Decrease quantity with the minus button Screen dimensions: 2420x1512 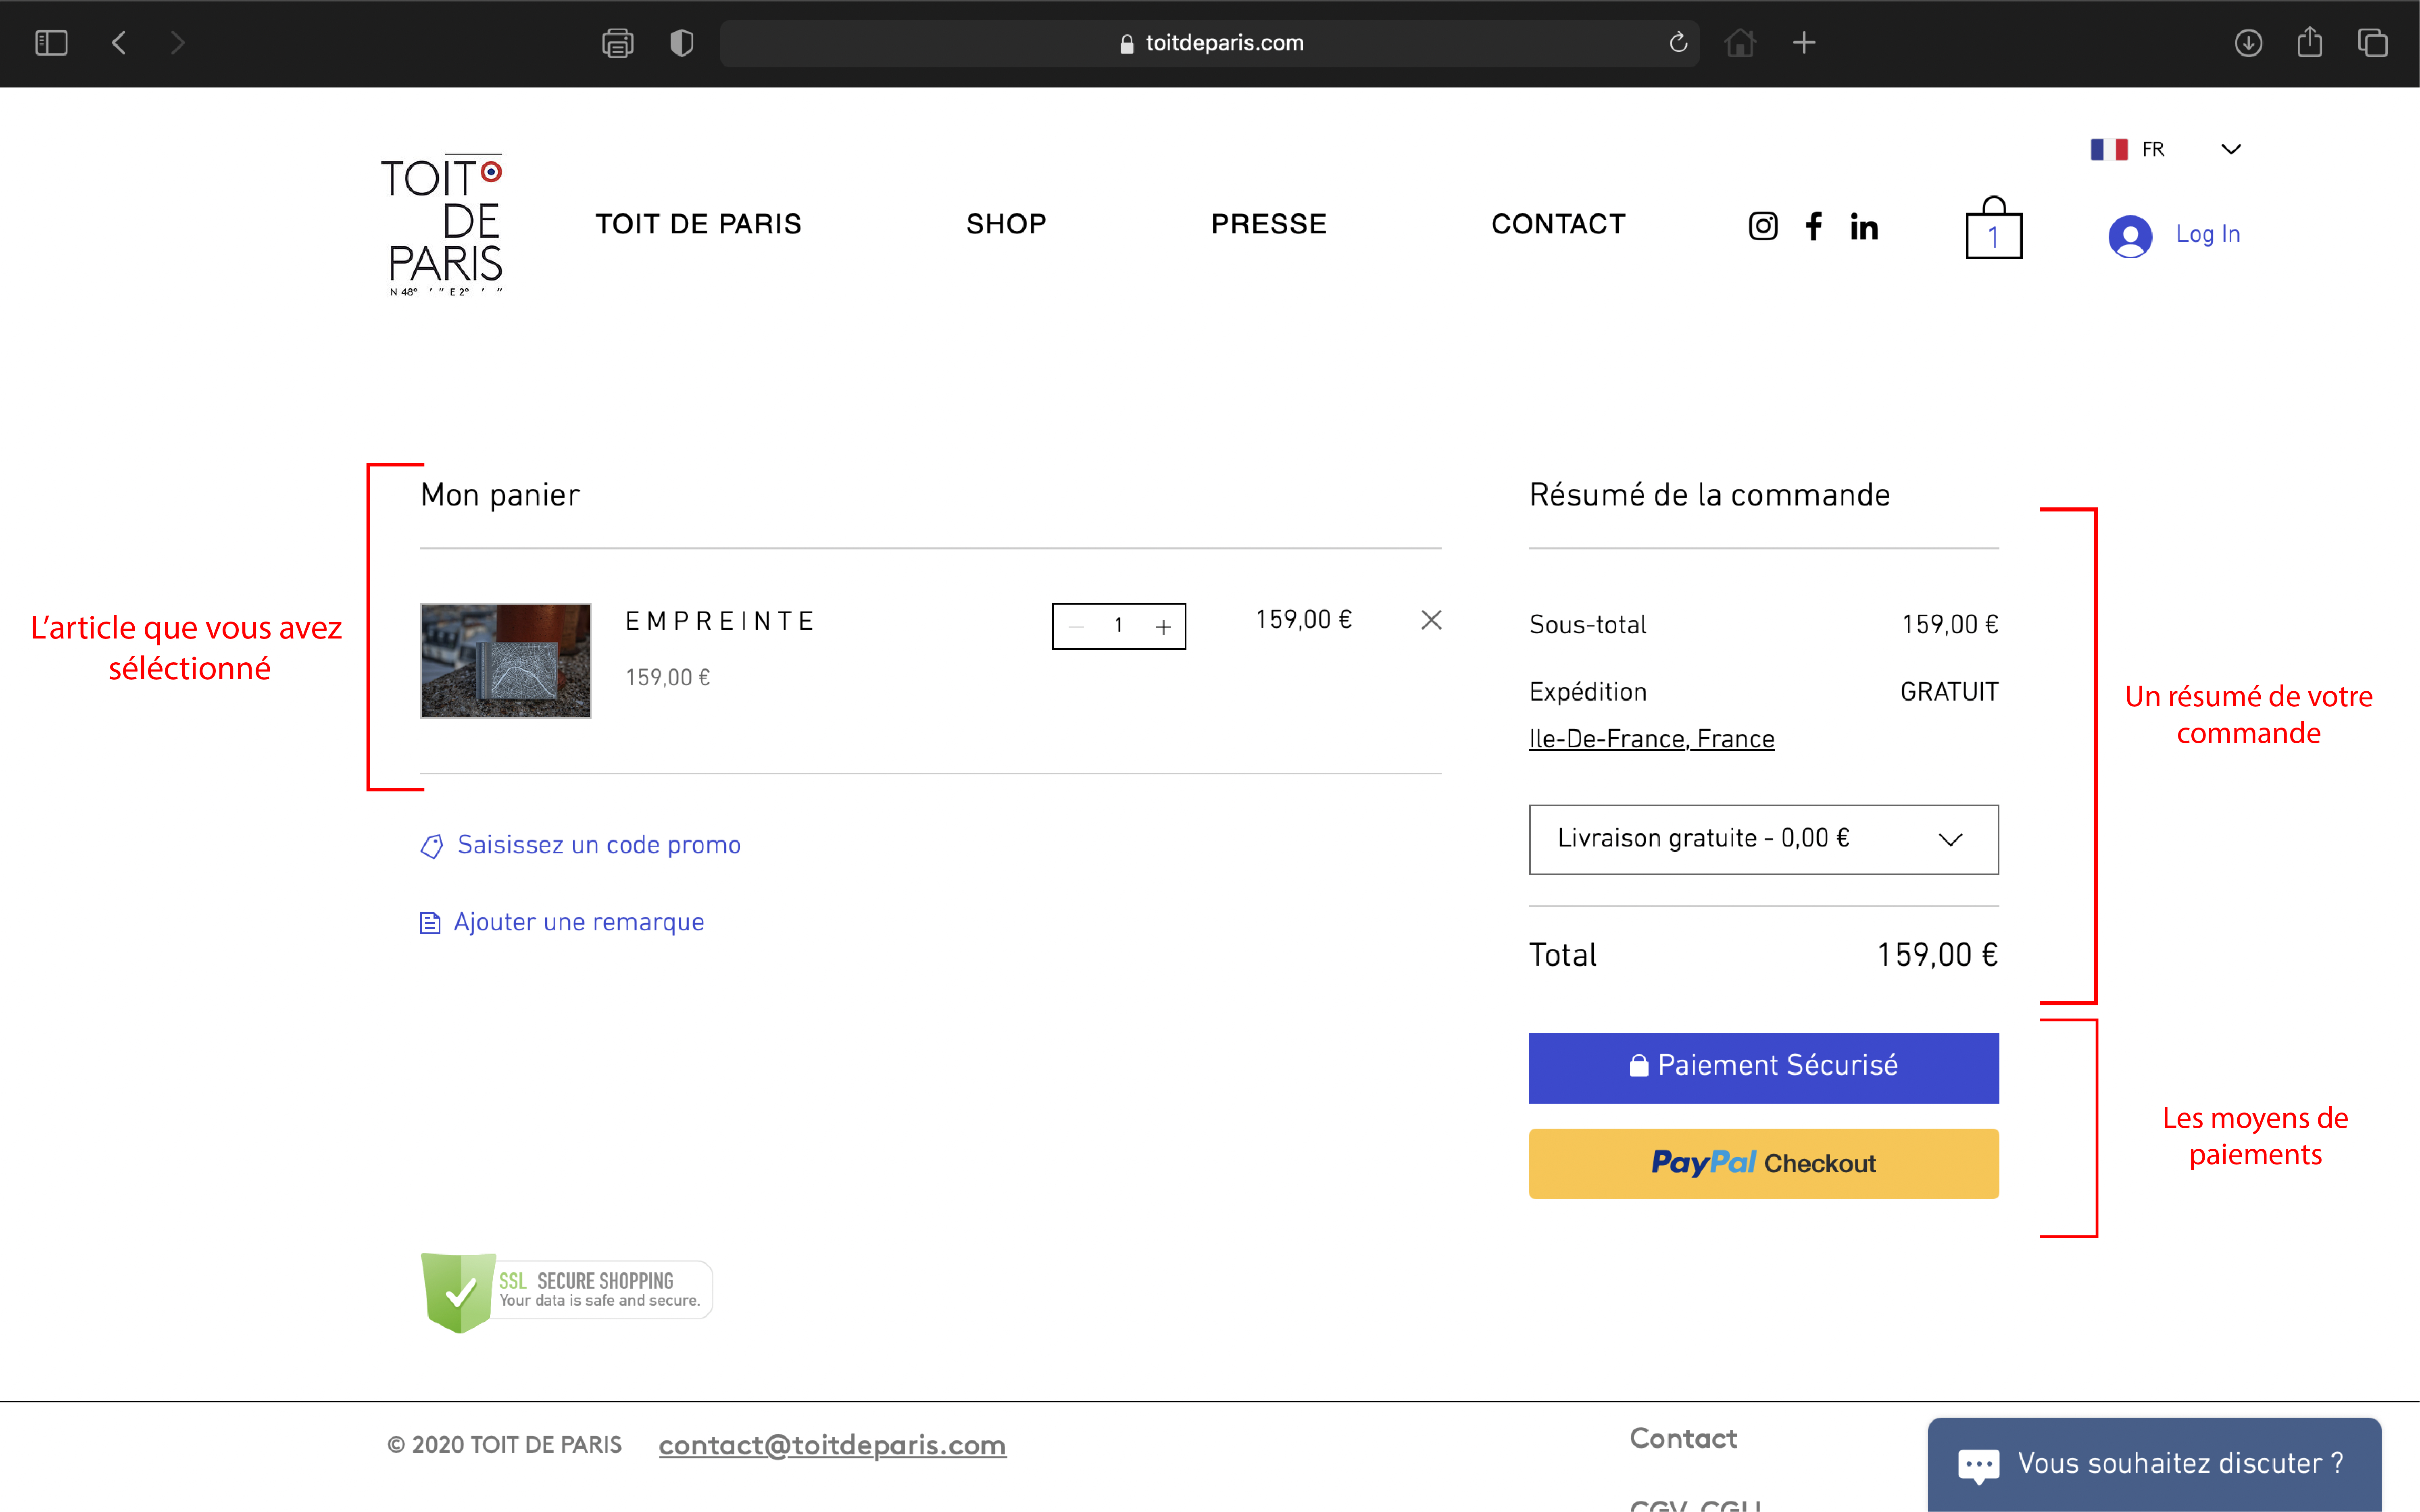coord(1076,627)
